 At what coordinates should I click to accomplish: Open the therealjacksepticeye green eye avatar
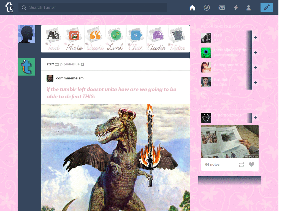(206, 52)
